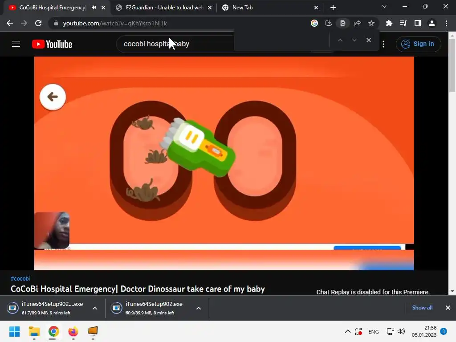Click the install app icon in address bar
The width and height of the screenshot is (456, 342).
point(328,23)
